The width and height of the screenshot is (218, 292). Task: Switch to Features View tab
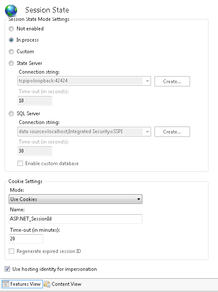pos(22,284)
